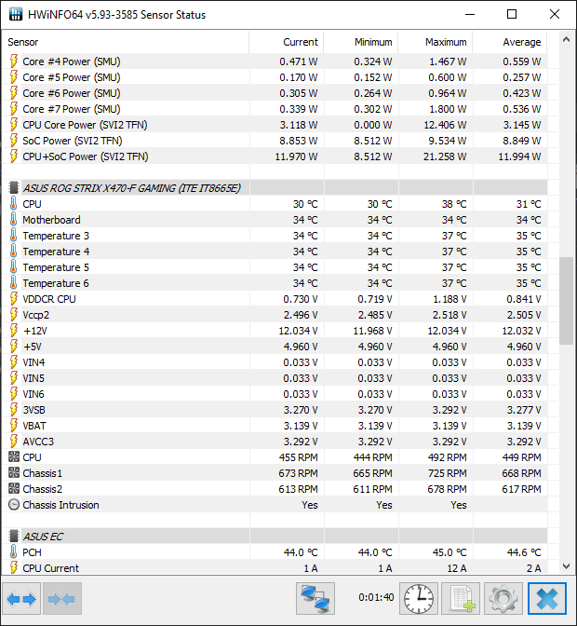
Task: Click the collapse columns arrows button
Action: (62, 598)
